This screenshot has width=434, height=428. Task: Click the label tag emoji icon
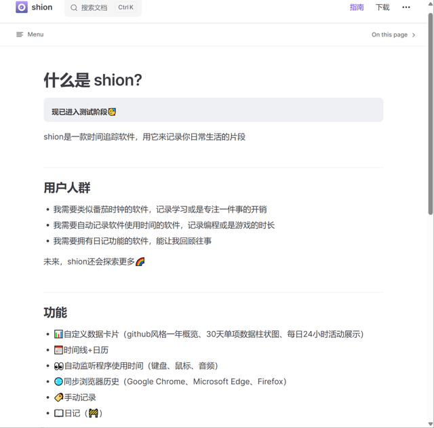(x=59, y=397)
